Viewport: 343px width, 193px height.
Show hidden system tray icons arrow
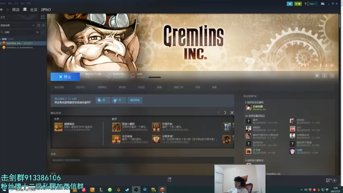301,190
